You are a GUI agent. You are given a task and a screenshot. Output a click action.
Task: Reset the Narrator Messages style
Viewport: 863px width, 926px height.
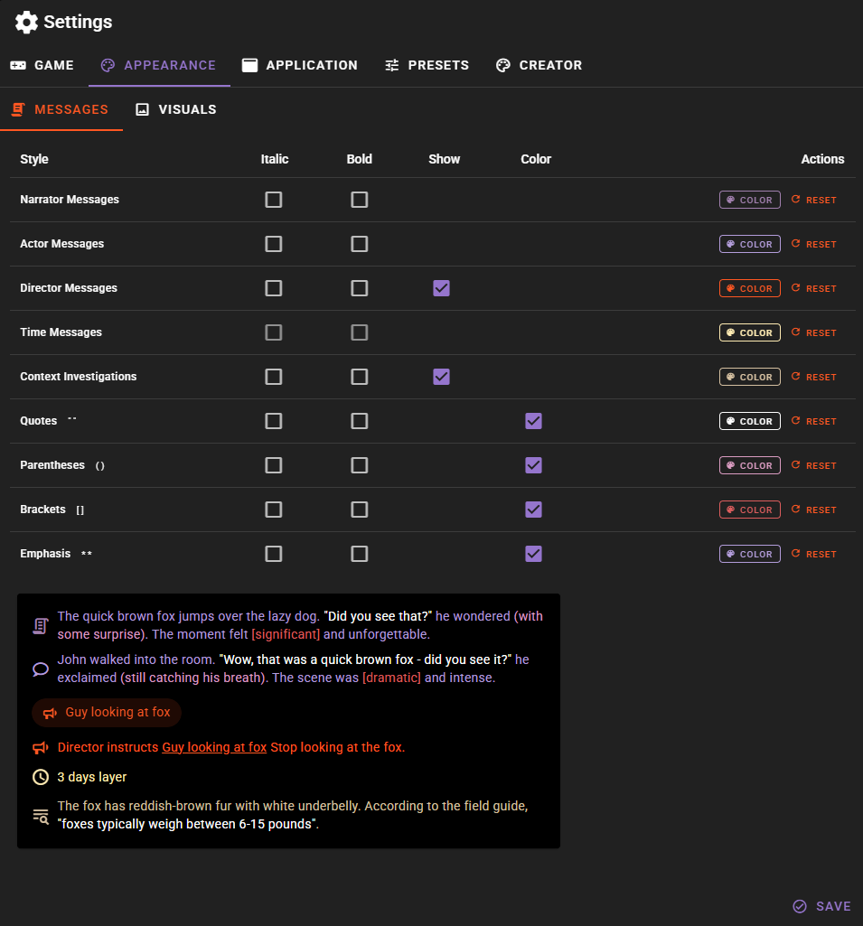pyautogui.click(x=813, y=200)
